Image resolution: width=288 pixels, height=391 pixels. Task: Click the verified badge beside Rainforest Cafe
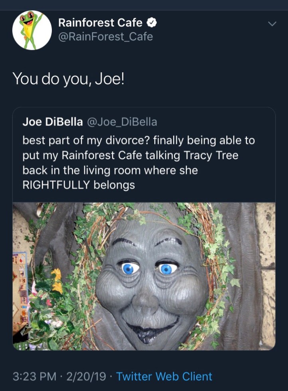(x=152, y=23)
